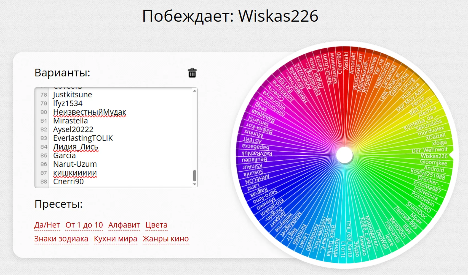
Task: Click line number 85 in gutter
Action: [x=44, y=155]
